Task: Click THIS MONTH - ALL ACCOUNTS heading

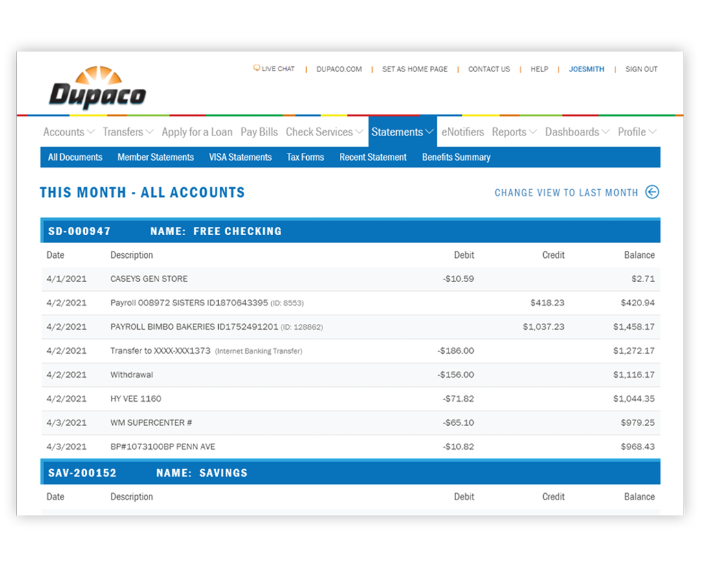Action: point(142,192)
